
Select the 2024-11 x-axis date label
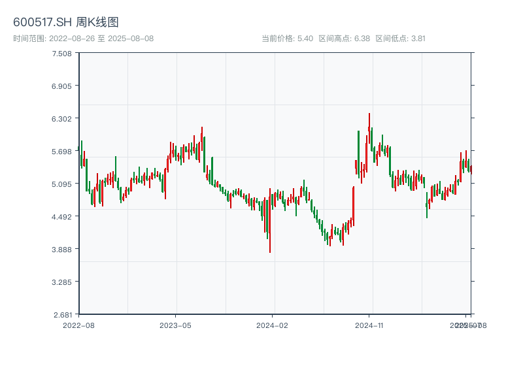(369, 325)
